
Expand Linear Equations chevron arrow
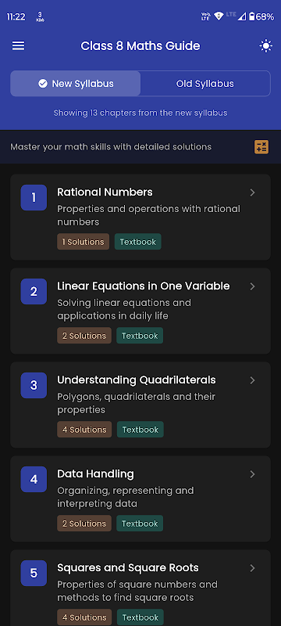(252, 286)
